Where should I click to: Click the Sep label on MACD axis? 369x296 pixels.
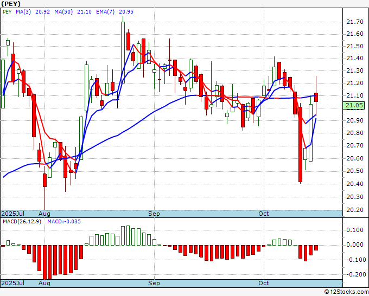[x=154, y=283]
